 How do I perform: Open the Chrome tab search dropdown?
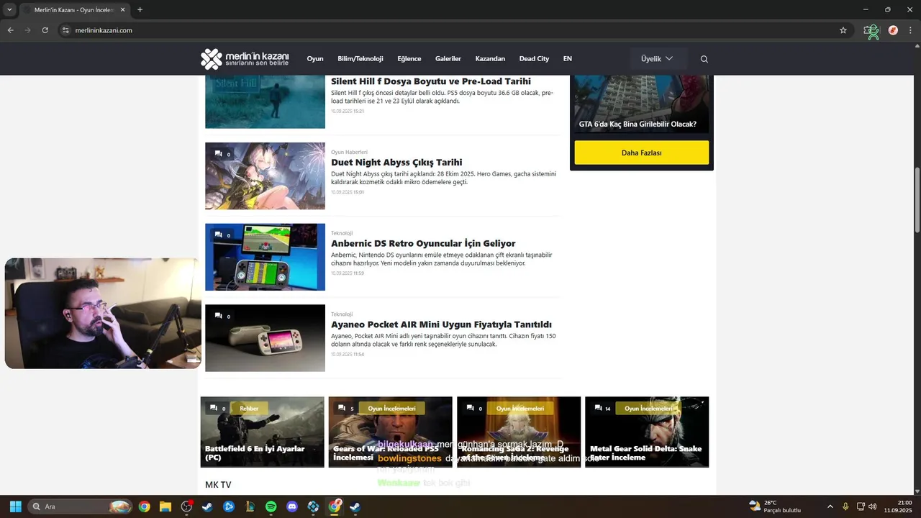click(9, 9)
